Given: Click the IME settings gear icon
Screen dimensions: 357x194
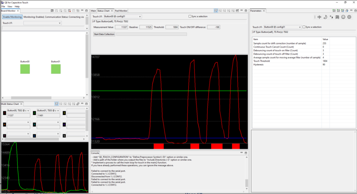Looking at the screenshot, I should point(349,17).
